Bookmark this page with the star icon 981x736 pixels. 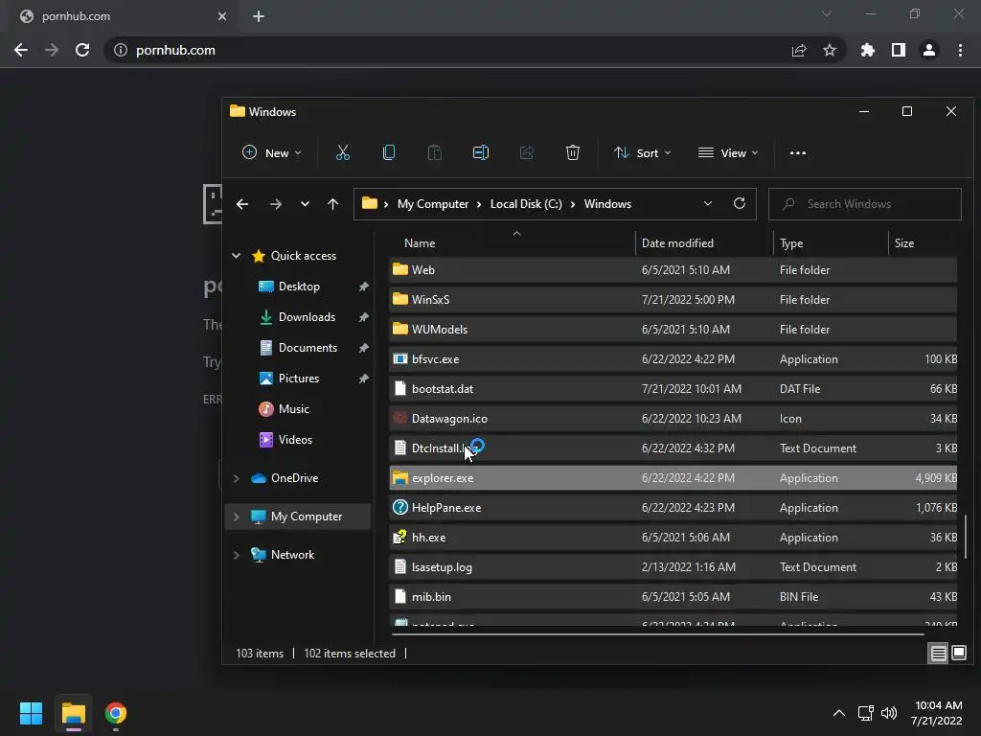(830, 50)
